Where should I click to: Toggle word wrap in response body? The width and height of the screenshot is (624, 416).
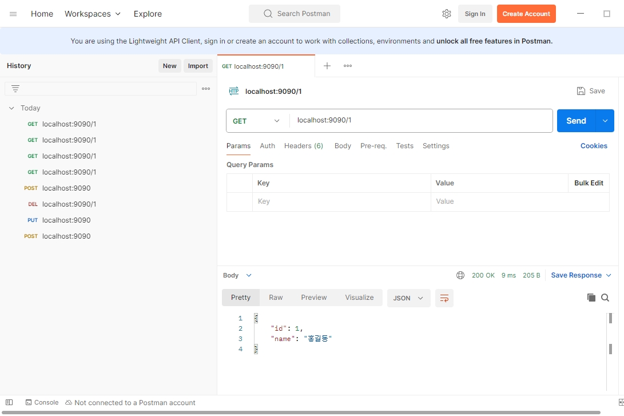point(444,298)
